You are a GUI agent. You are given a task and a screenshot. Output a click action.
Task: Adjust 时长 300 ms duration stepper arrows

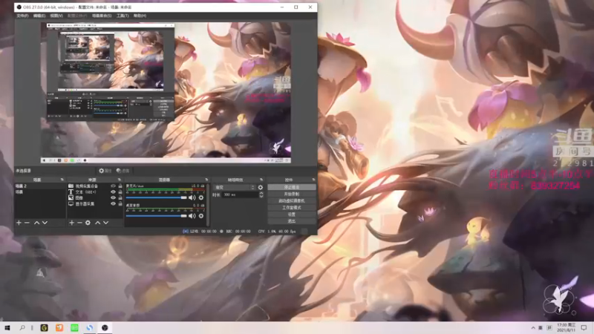(261, 194)
